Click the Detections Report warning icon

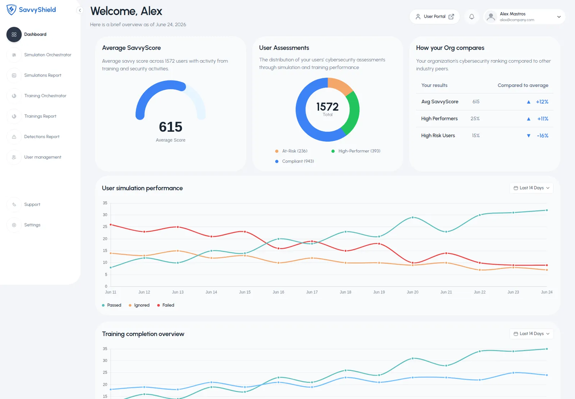click(14, 137)
